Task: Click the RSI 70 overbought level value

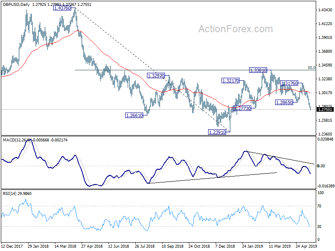Action: 319,206
